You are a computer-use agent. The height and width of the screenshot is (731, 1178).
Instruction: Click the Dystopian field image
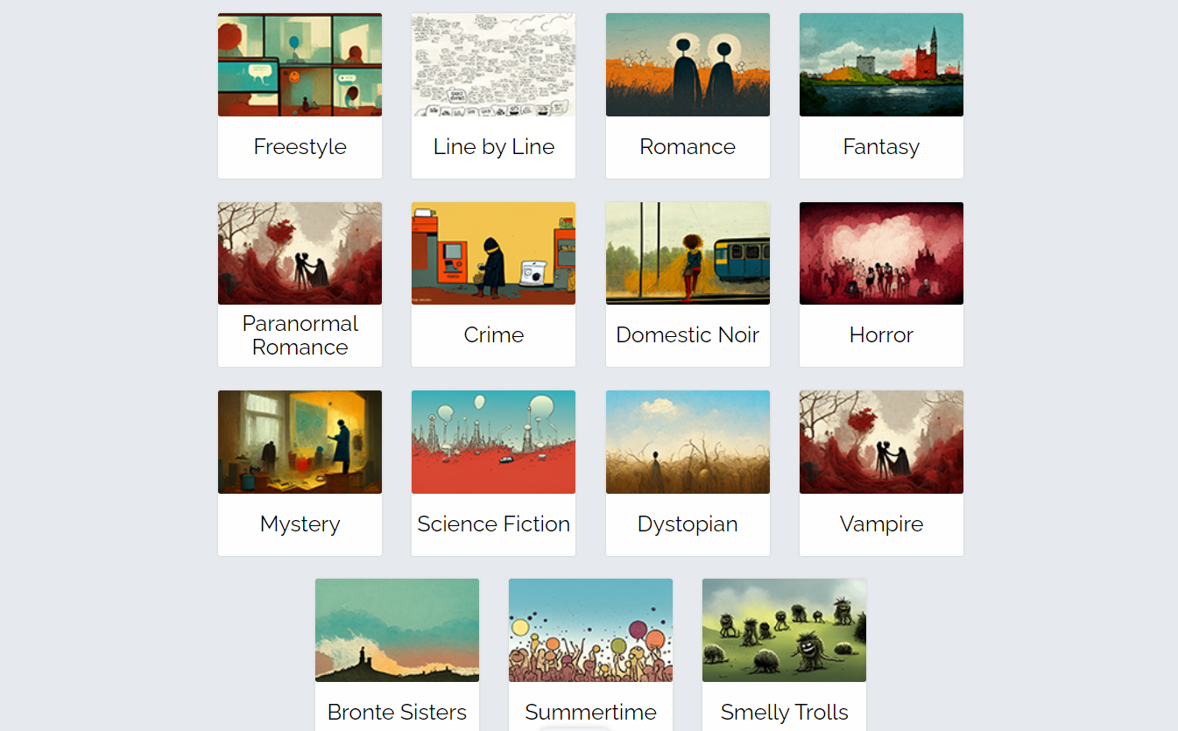click(x=688, y=442)
